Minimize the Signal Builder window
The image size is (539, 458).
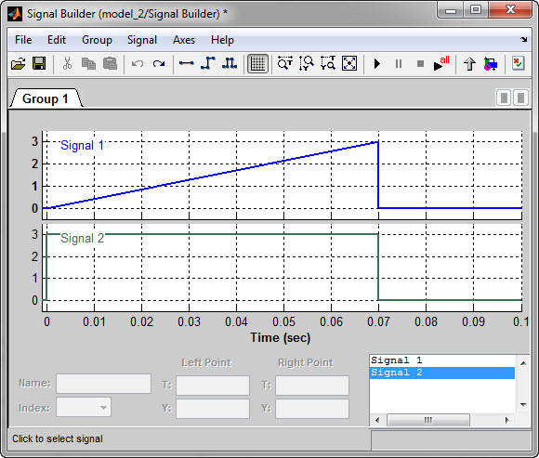451,10
